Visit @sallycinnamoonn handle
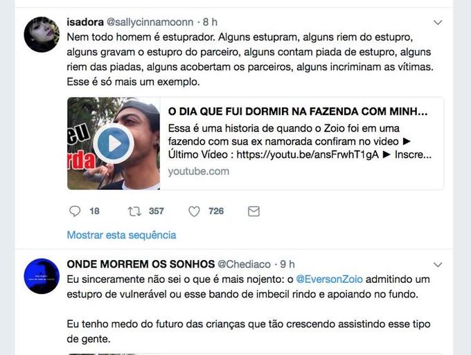471x355 pixels. click(x=150, y=22)
